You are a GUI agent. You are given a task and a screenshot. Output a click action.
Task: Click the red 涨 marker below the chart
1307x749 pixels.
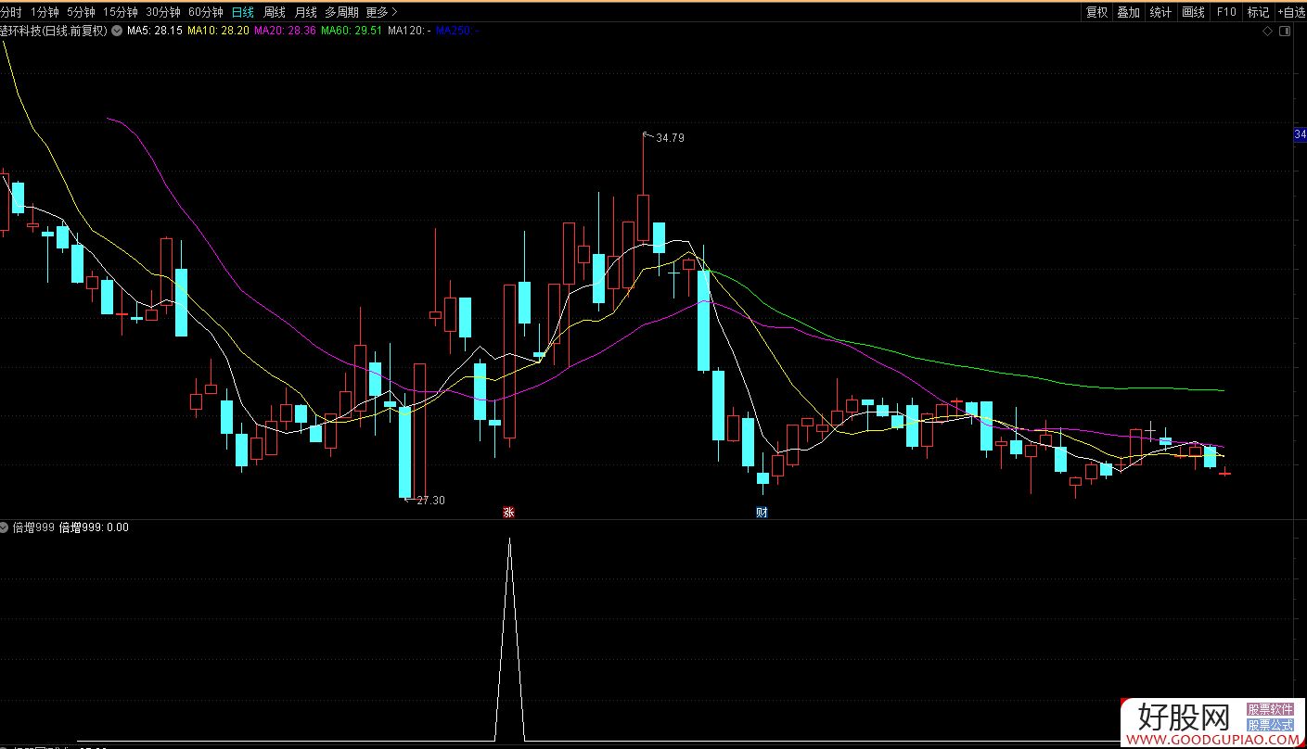tap(508, 512)
